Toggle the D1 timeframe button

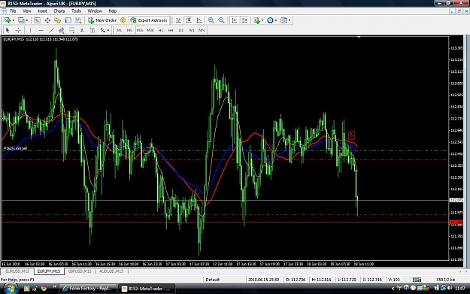[x=181, y=30]
